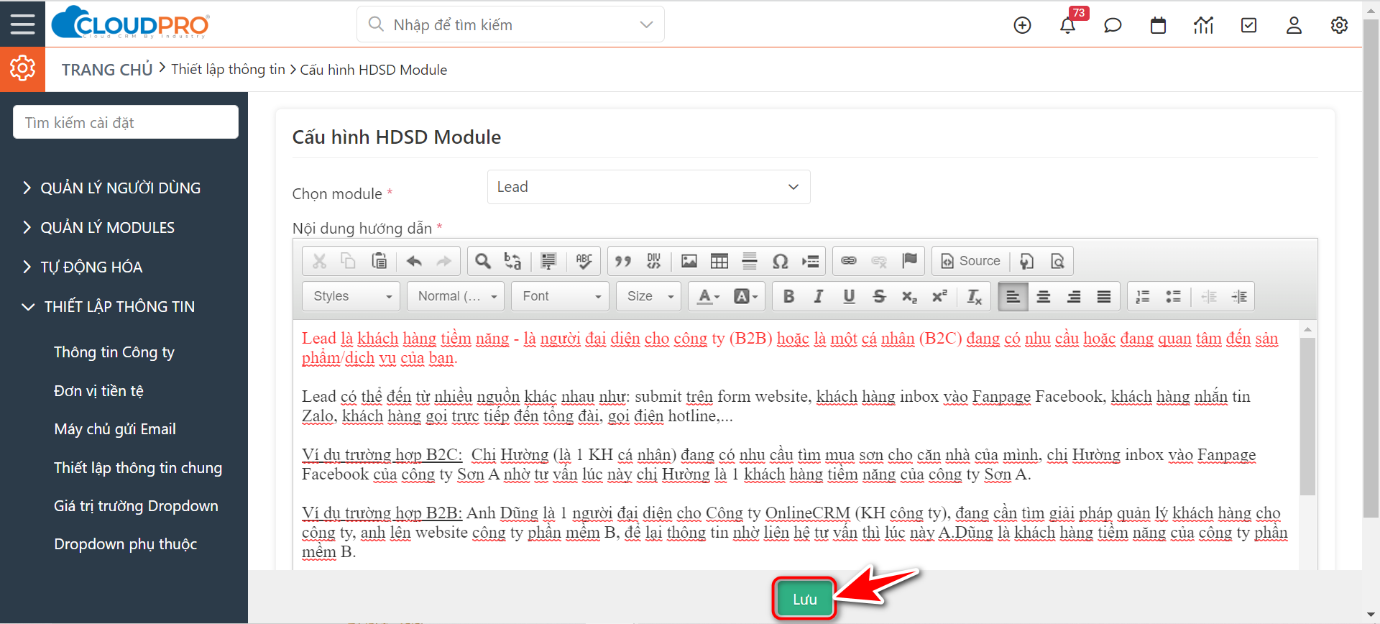Create a DIV container
The width and height of the screenshot is (1380, 624).
[x=653, y=261]
